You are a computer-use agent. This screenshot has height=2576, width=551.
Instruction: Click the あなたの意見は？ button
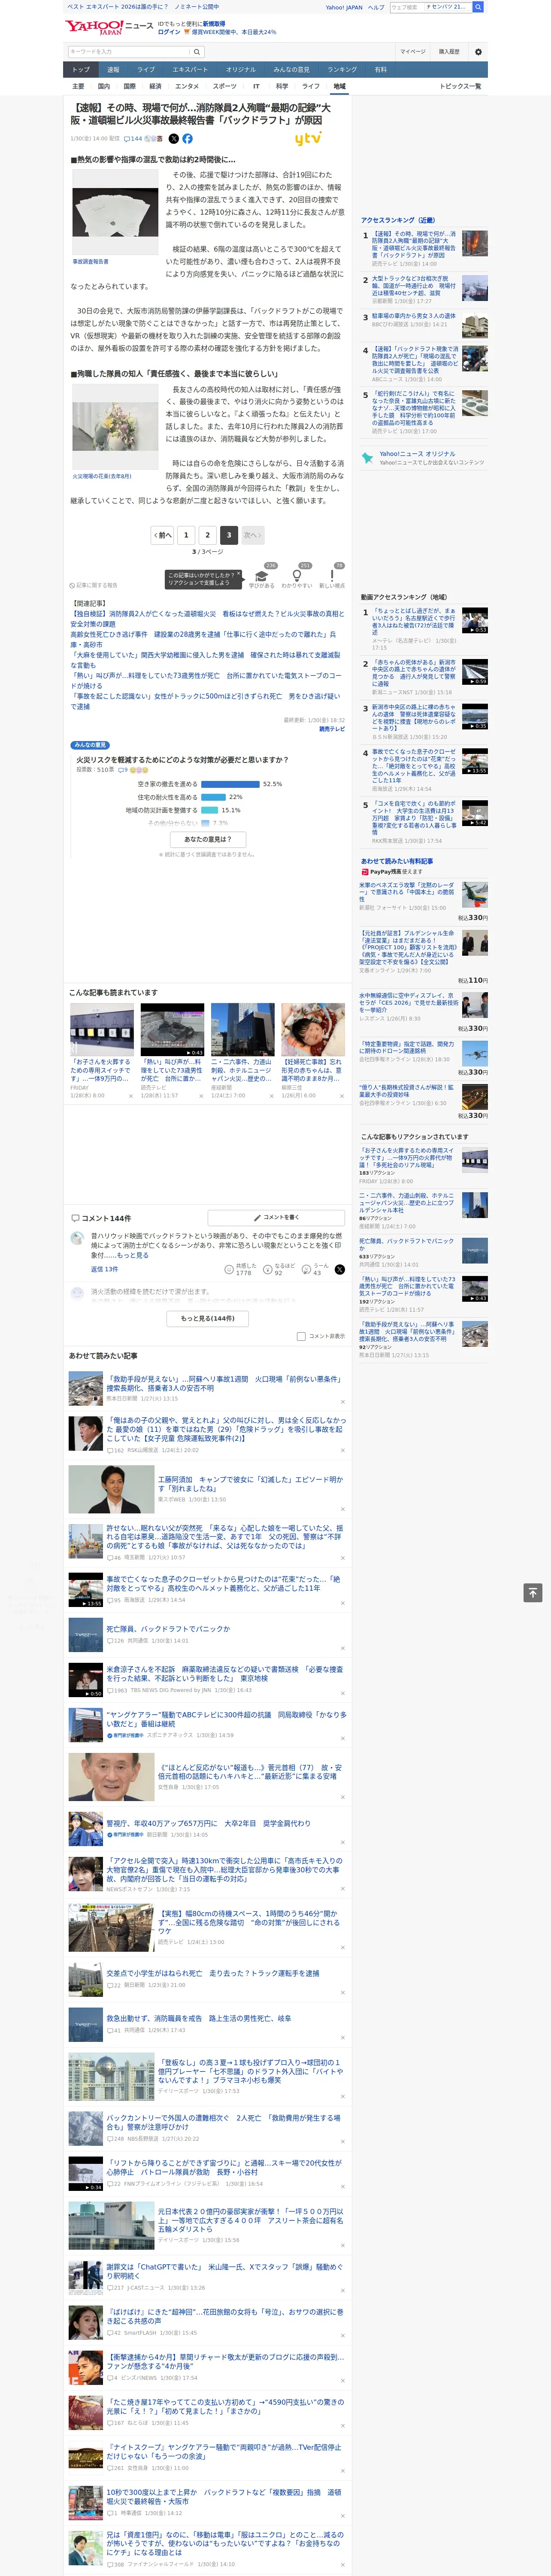click(x=208, y=839)
